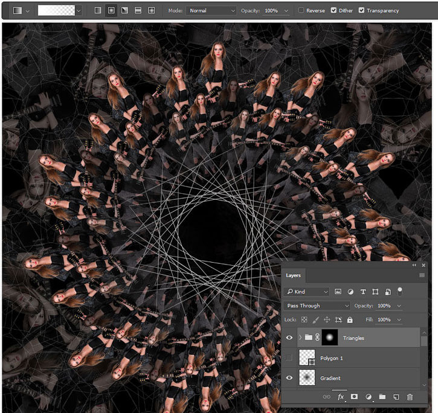
Task: Toggle the Transparency checkbox
Action: coord(361,10)
